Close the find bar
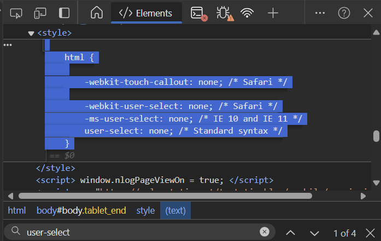 pos(370,233)
